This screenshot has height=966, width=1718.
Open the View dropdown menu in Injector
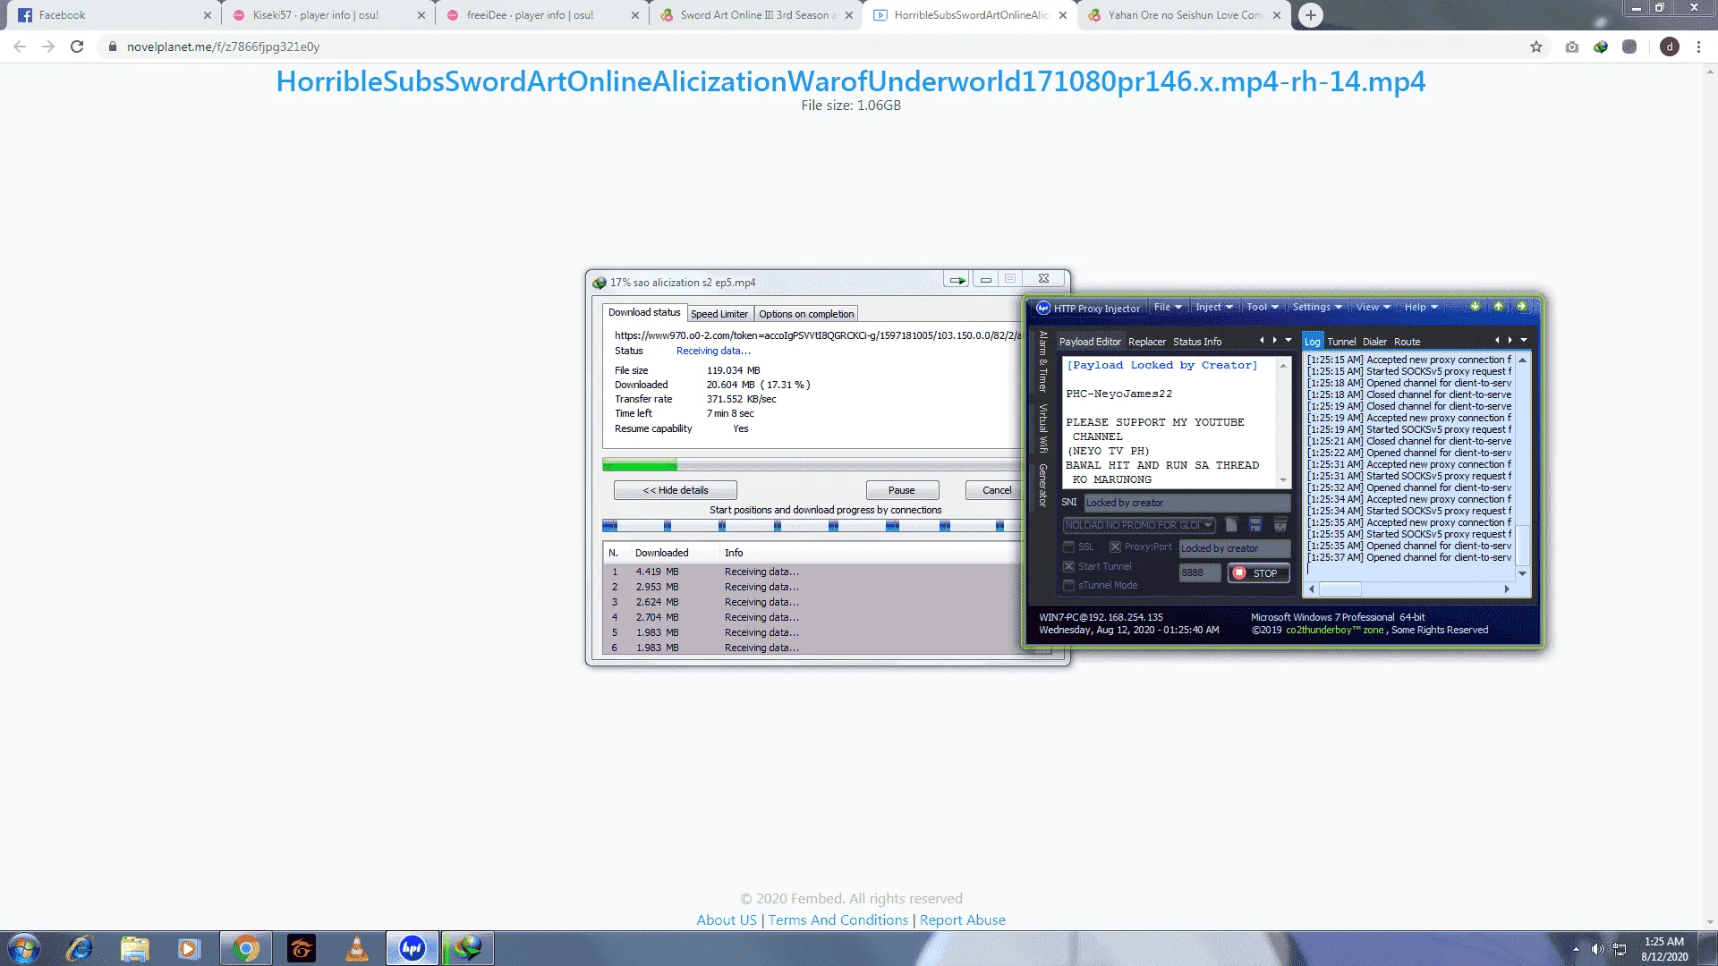pyautogui.click(x=1373, y=307)
